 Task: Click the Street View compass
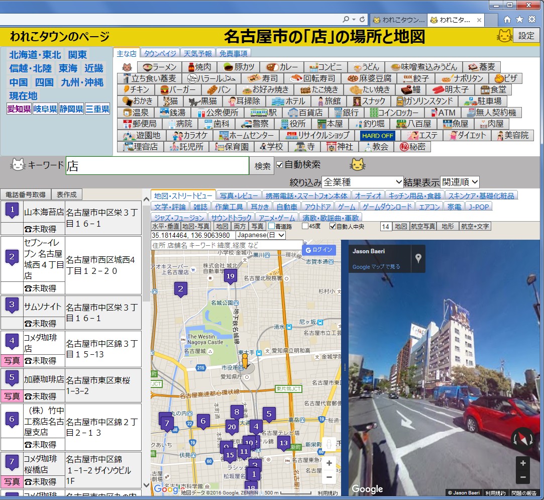coord(523,439)
